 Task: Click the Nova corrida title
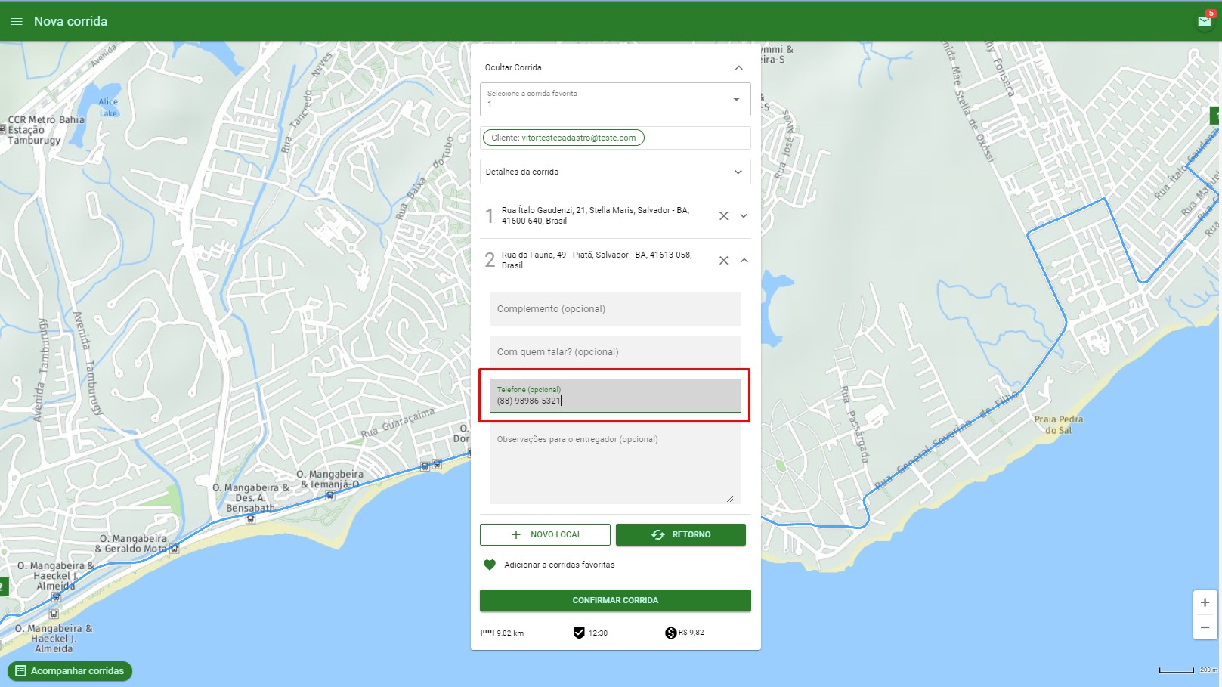click(70, 21)
